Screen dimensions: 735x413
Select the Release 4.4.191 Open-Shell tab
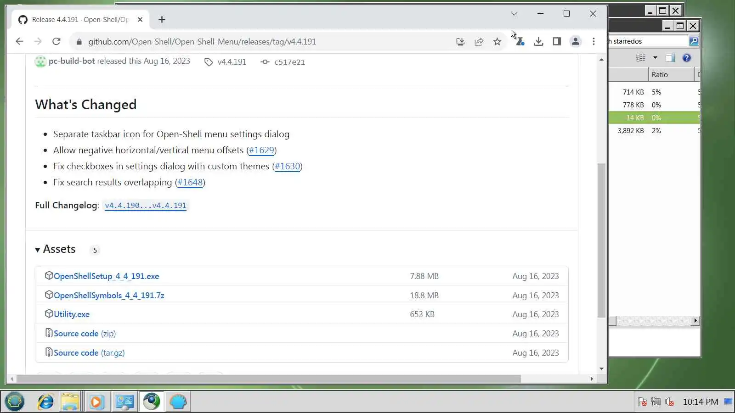coord(80,20)
